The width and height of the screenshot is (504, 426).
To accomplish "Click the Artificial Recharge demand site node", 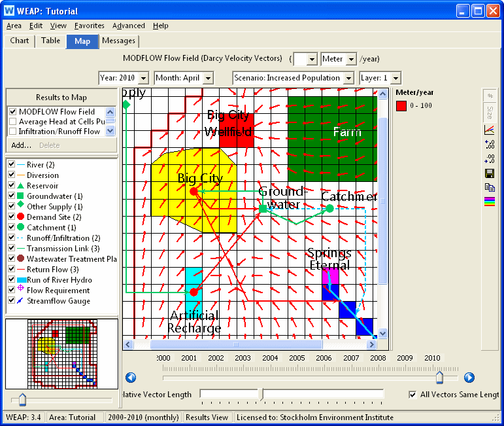I will [193, 292].
